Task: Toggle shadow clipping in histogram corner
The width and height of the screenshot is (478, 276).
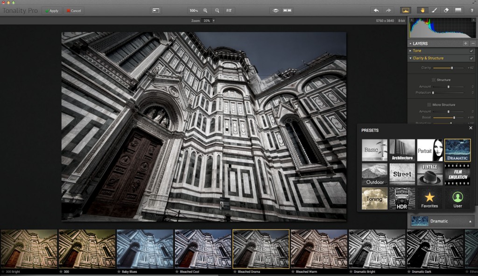Action: [411, 20]
